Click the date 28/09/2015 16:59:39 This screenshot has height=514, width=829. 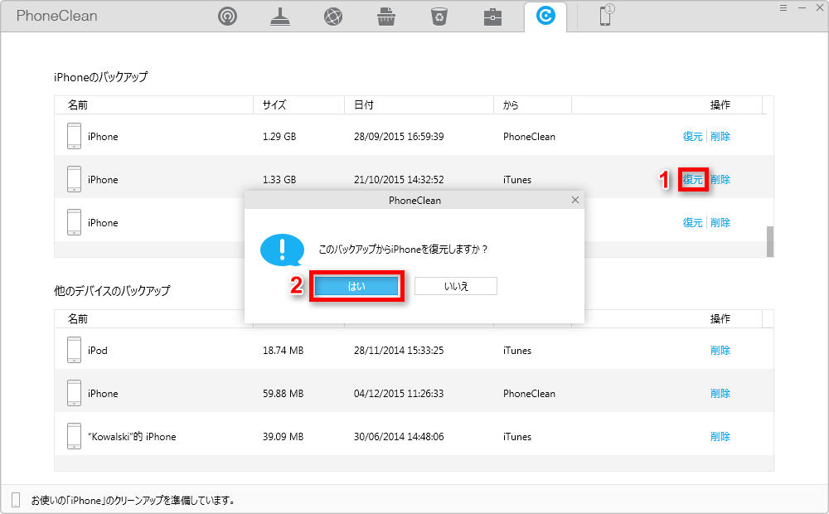click(399, 137)
